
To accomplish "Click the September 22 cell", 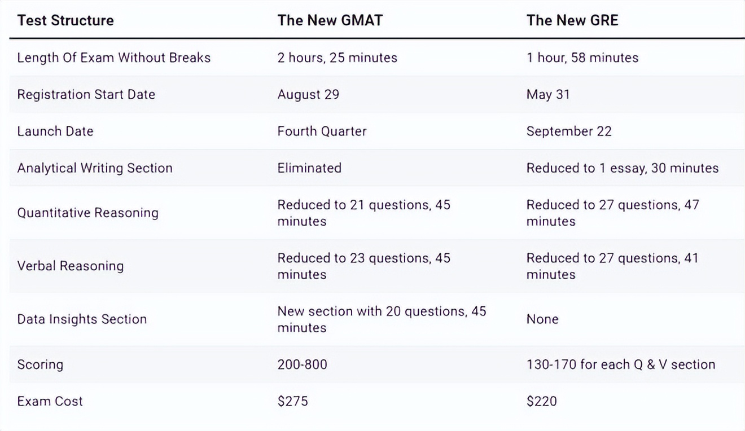I will (x=569, y=131).
